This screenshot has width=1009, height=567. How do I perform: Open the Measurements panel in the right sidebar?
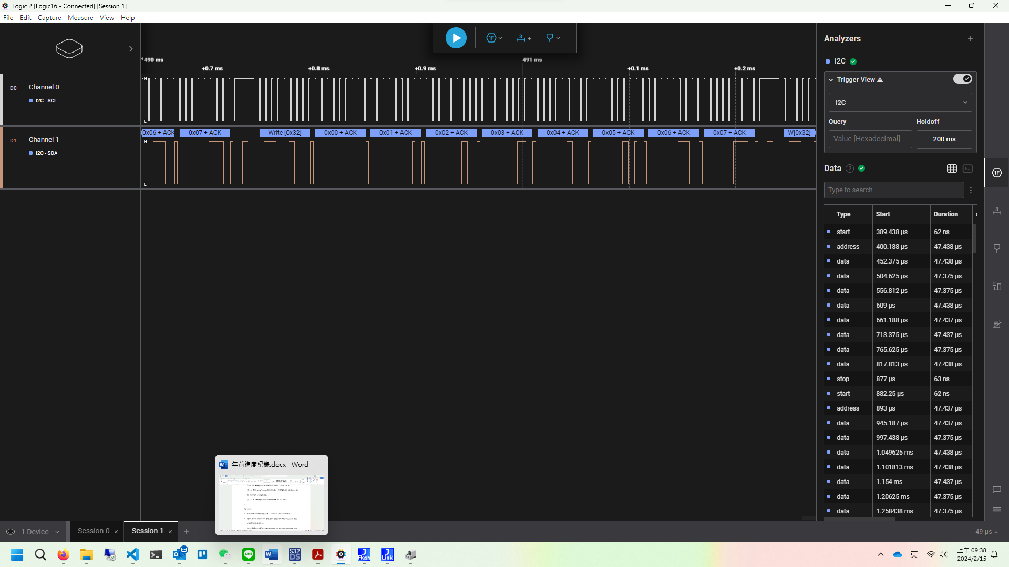[x=997, y=211]
